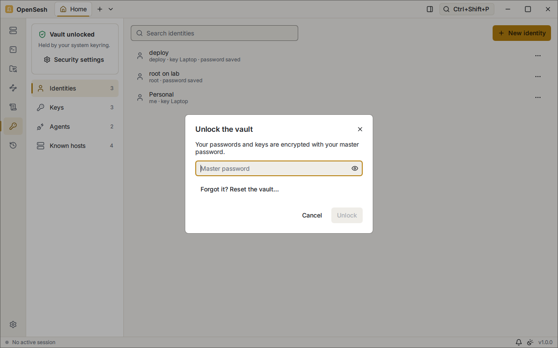Select Keys in the vault sidebar

75,107
